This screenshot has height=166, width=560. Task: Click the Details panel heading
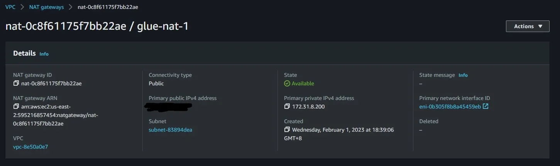click(24, 53)
